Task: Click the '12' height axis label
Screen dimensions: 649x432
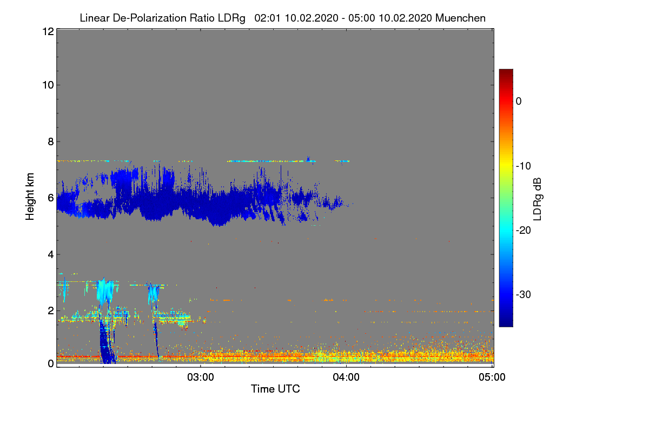Action: [48, 31]
